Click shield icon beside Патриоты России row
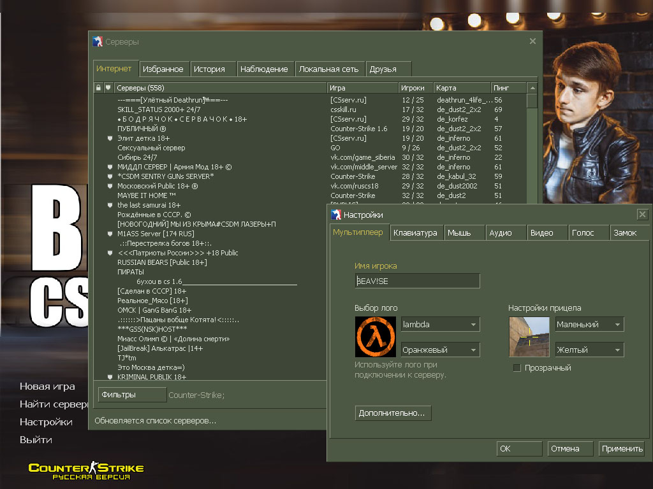This screenshot has height=489, width=653. (x=110, y=253)
